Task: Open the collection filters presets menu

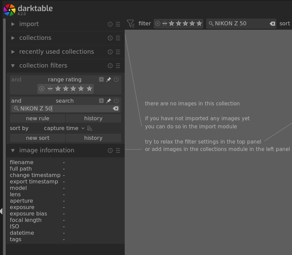Action: coord(118,66)
